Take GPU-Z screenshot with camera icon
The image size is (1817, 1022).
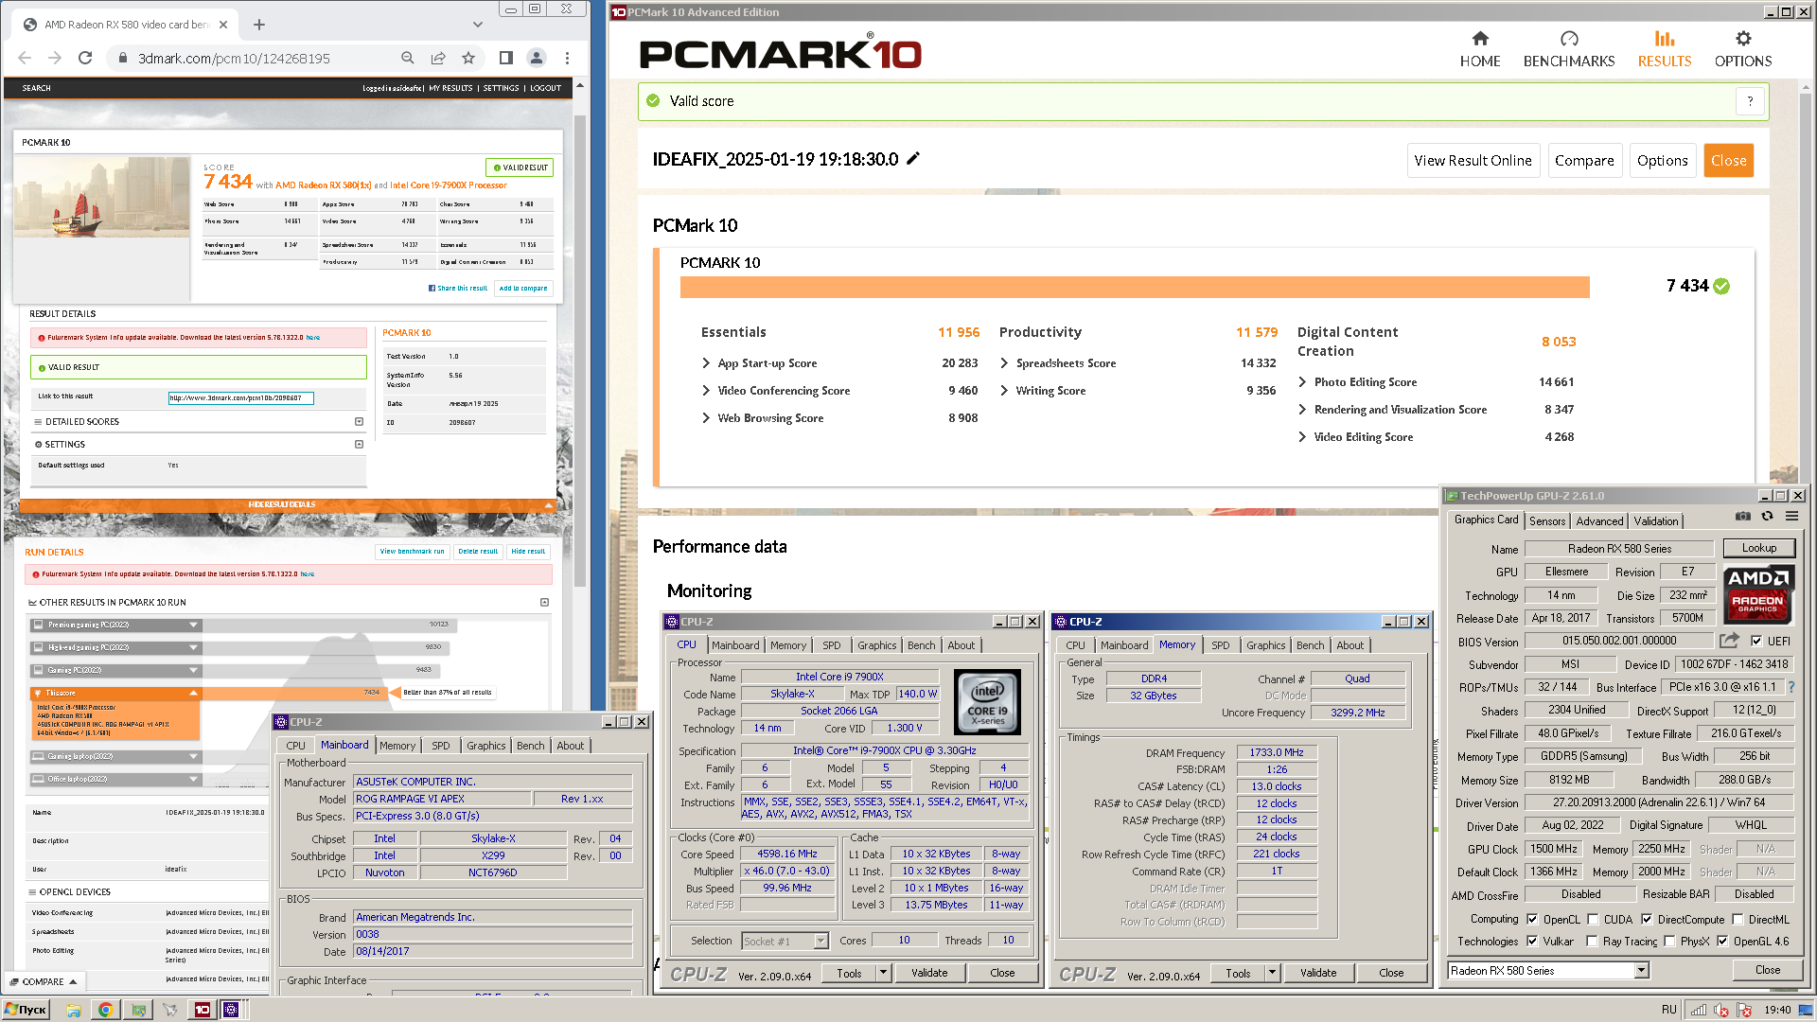[1742, 517]
